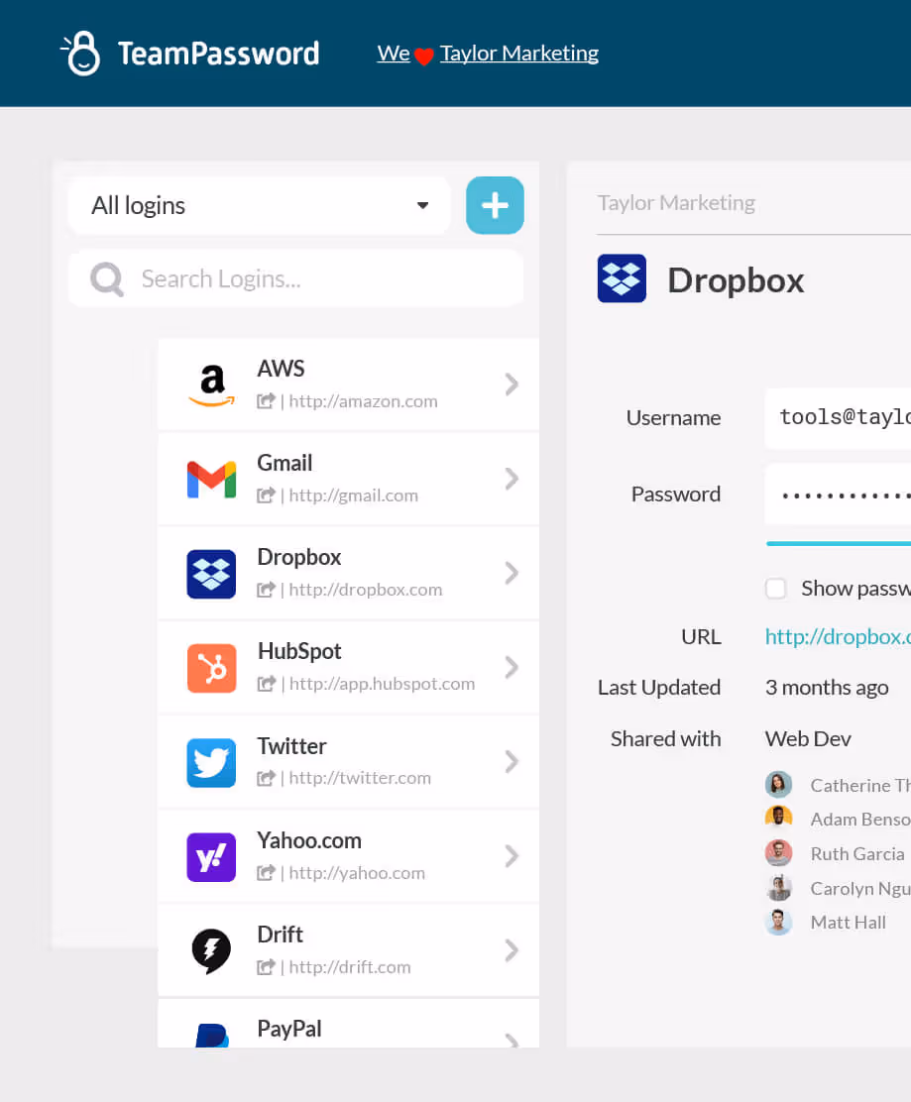Expand Gmail entry chevron arrow
This screenshot has width=911, height=1102.
tap(512, 479)
